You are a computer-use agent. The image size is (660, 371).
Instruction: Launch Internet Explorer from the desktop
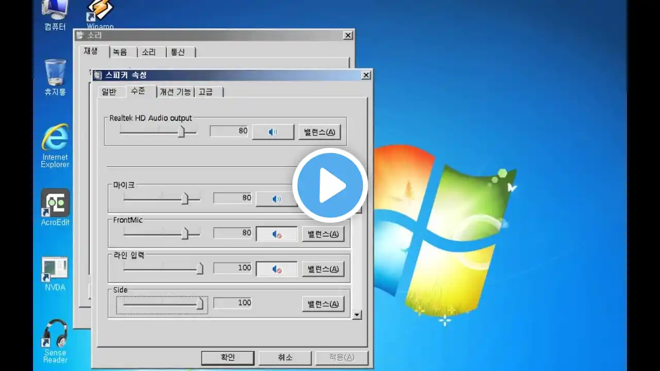pos(55,146)
